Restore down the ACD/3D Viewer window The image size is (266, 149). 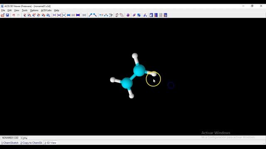252,6
